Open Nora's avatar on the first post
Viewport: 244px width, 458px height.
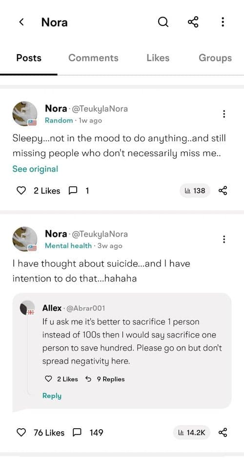click(x=25, y=114)
